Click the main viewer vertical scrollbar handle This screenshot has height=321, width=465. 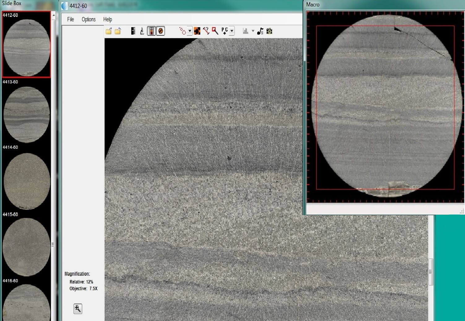click(431, 272)
